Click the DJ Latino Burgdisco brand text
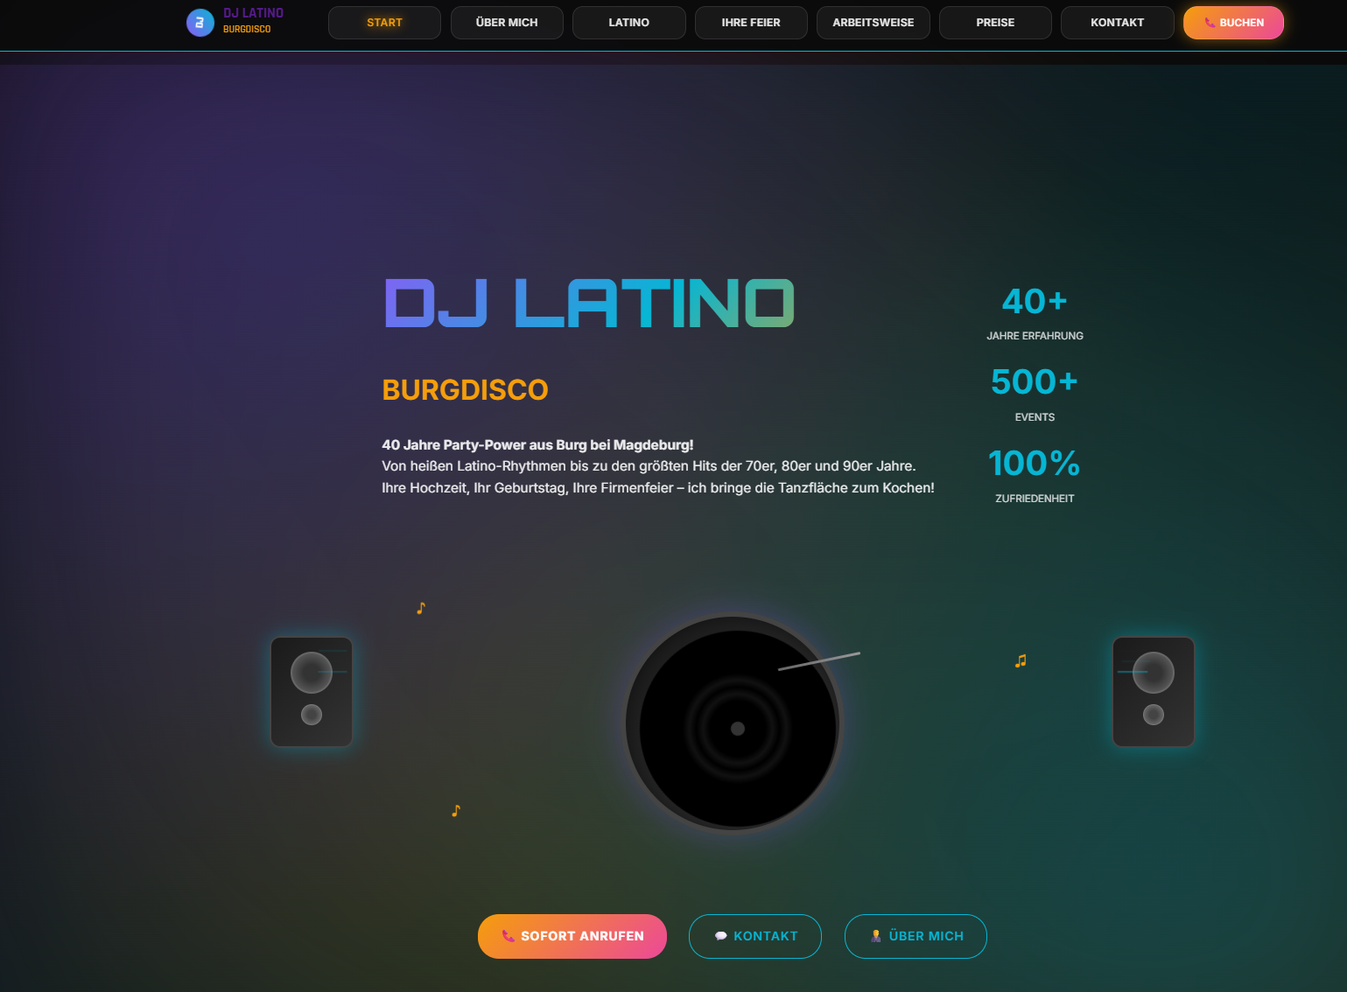This screenshot has height=992, width=1347. click(253, 21)
